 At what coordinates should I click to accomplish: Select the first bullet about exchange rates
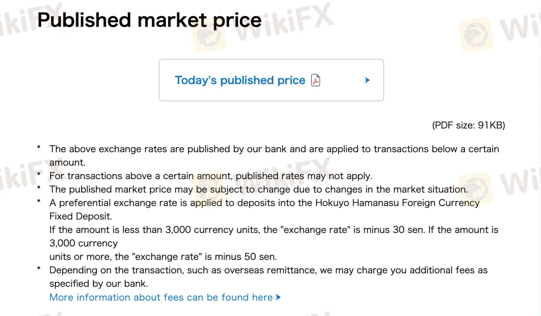pyautogui.click(x=274, y=149)
